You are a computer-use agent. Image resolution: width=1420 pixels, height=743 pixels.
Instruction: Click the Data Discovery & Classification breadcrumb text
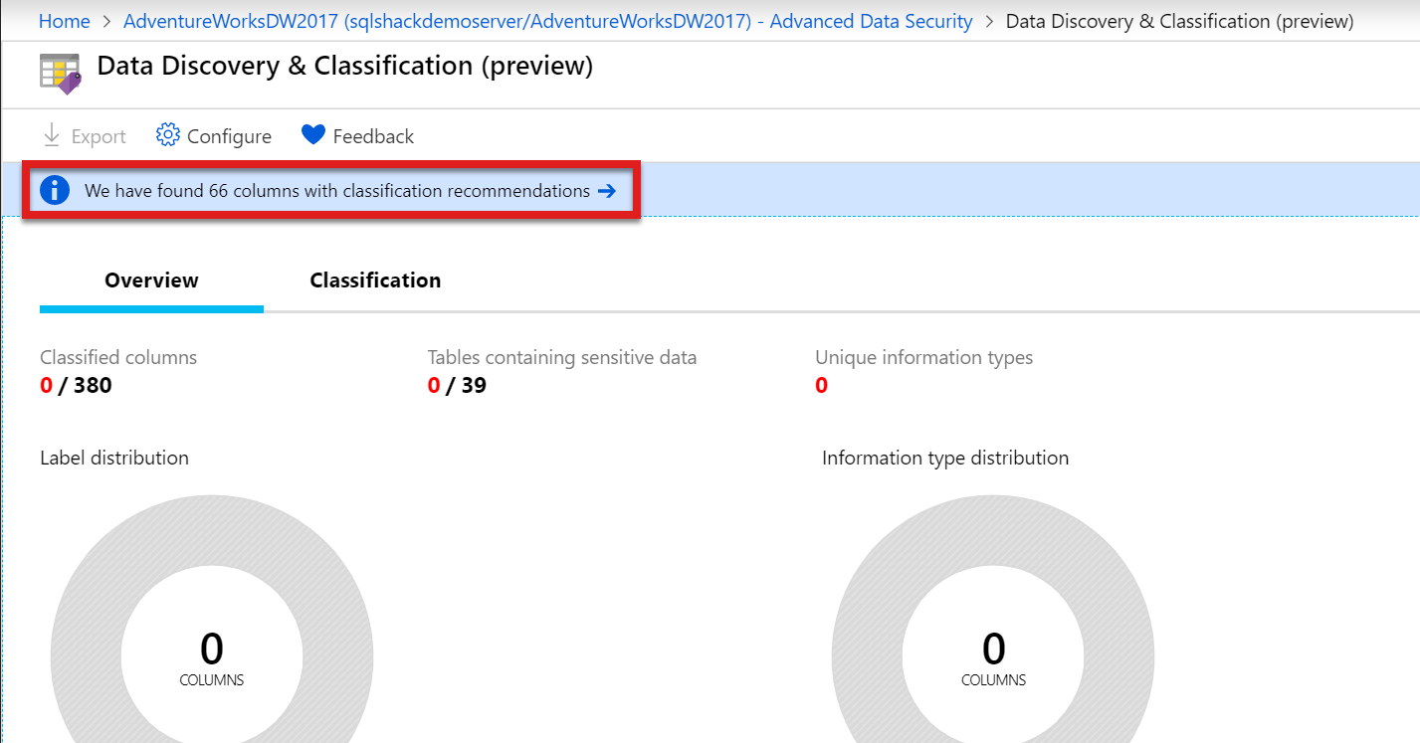pyautogui.click(x=1179, y=21)
